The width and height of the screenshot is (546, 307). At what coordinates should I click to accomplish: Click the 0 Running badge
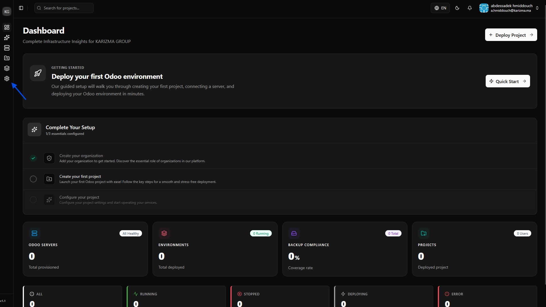click(261, 233)
